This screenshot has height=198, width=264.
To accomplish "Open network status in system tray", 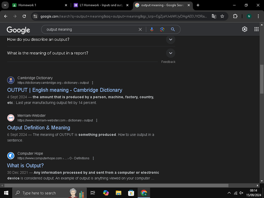I will (235, 193).
